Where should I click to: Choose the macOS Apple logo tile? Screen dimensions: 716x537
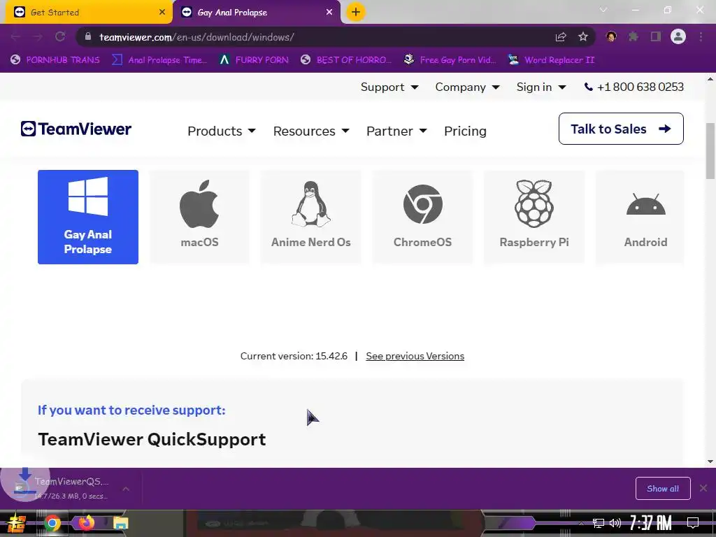[x=199, y=217]
